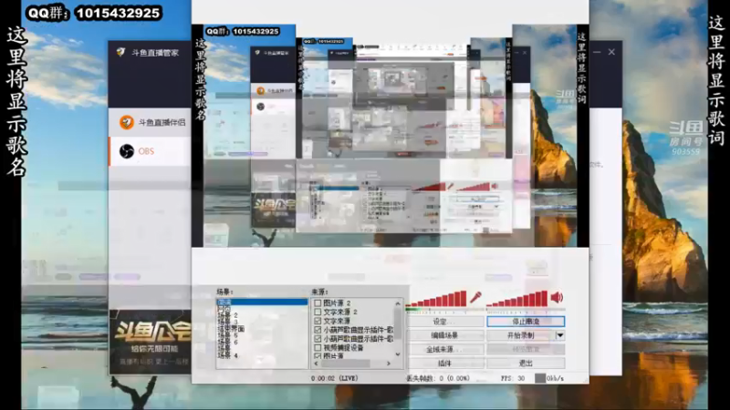Close the 斗鱼直播管家 window
The height and width of the screenshot is (410, 730).
coord(611,52)
